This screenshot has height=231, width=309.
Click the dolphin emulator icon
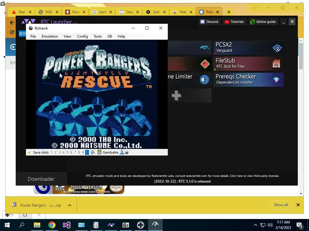click(x=205, y=48)
